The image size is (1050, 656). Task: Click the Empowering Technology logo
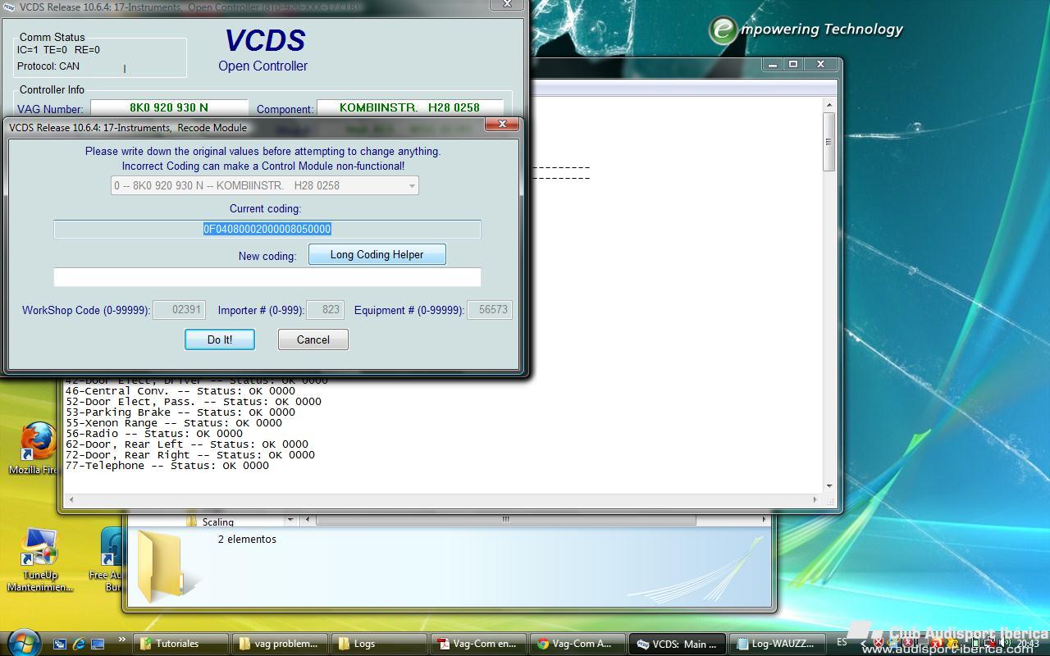pyautogui.click(x=806, y=30)
